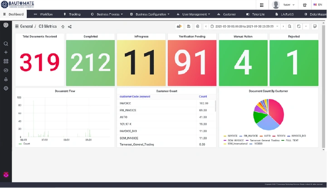Open the search magnifier in the left sidebar
Image resolution: width=327 pixels, height=188 pixels.
click(6, 44)
